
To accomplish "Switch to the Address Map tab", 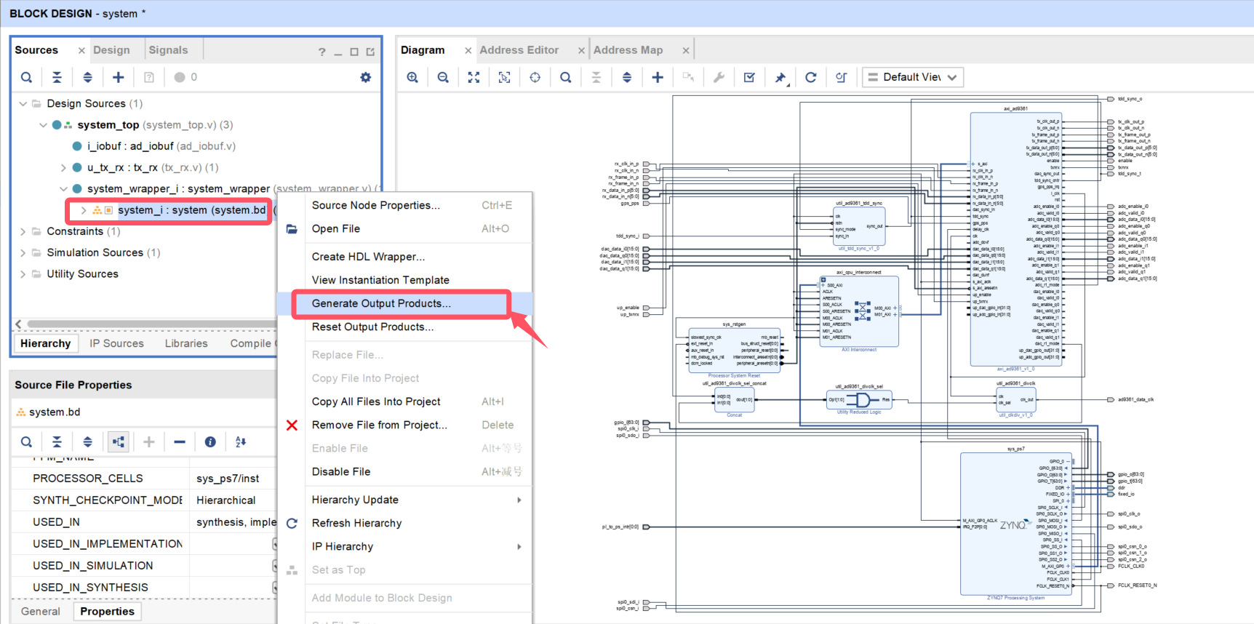I will click(628, 50).
